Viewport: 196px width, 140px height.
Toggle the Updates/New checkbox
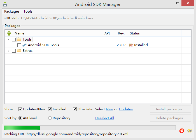click(20, 109)
